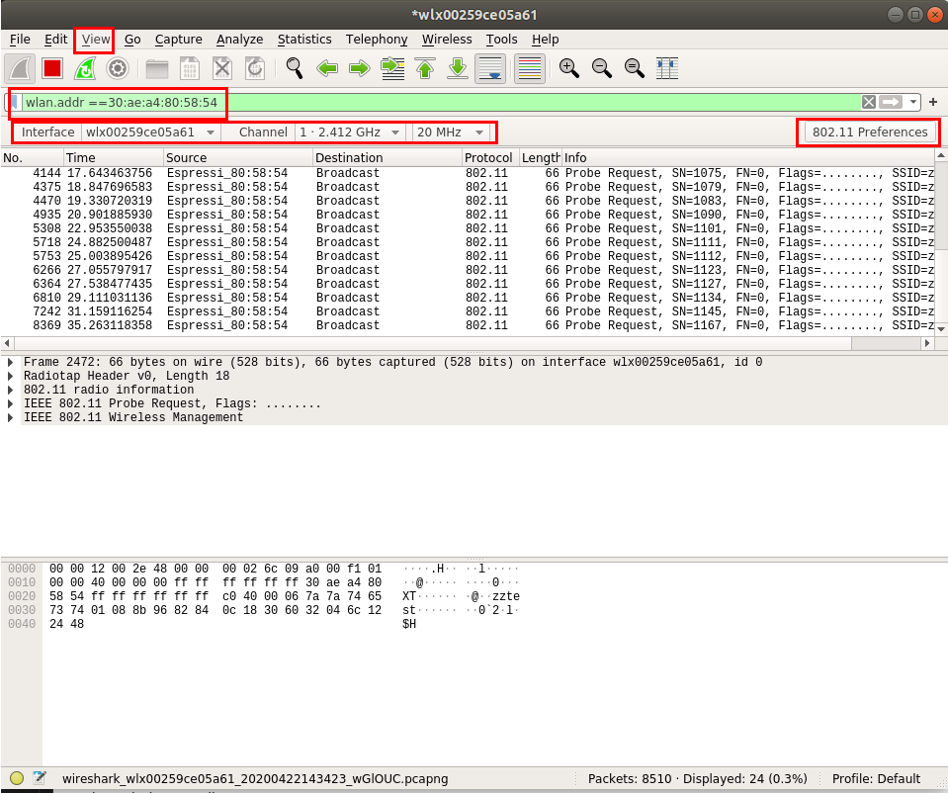Apply the display filter arrow
Viewport: 948px width, 793px height.
pos(891,102)
